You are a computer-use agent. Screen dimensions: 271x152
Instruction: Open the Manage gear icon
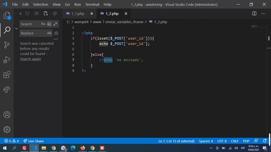[x=7, y=130]
